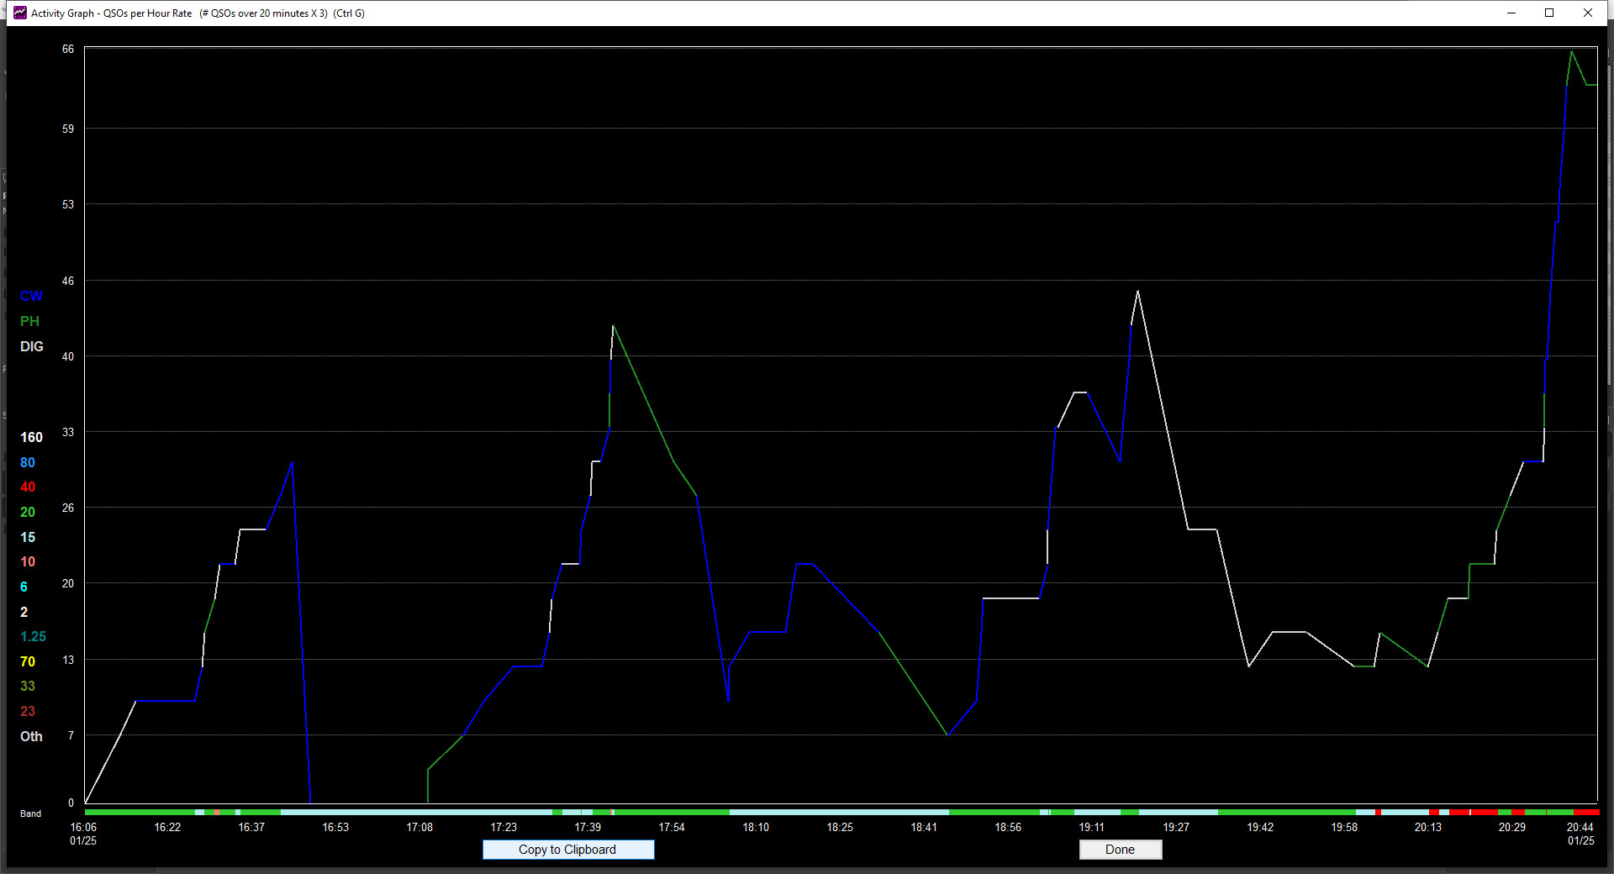This screenshot has width=1614, height=874.
Task: Click the rate peak near 17:39
Action: [x=613, y=325]
